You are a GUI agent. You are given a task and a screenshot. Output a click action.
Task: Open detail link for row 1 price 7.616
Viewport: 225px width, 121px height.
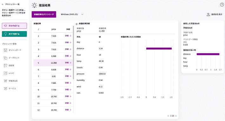point(68,36)
